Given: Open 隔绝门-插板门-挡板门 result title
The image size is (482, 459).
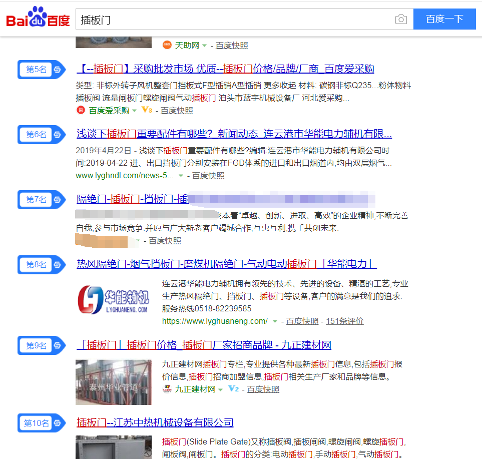Looking at the screenshot, I should pyautogui.click(x=132, y=199).
